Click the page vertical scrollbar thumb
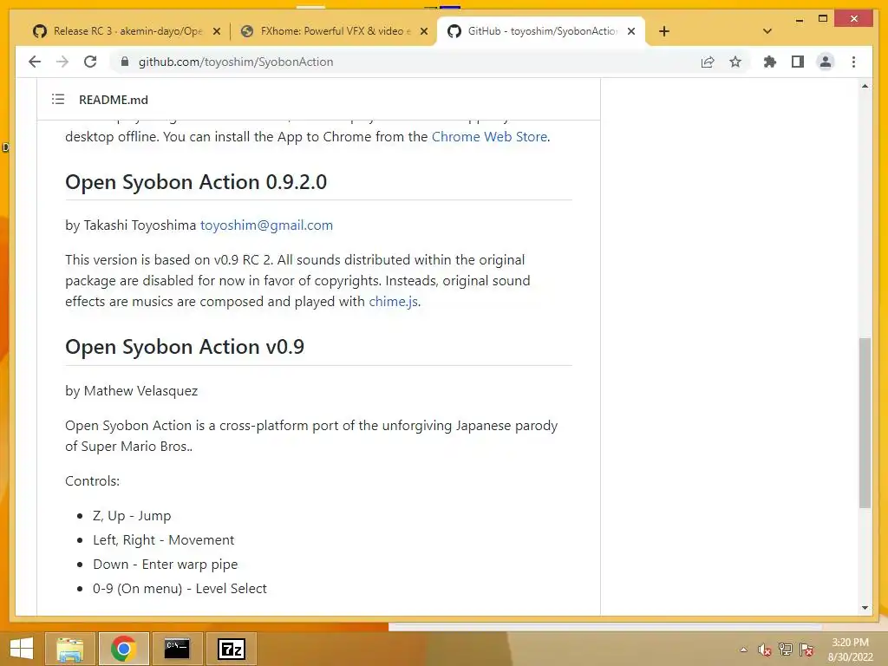The image size is (888, 666). pos(865,423)
